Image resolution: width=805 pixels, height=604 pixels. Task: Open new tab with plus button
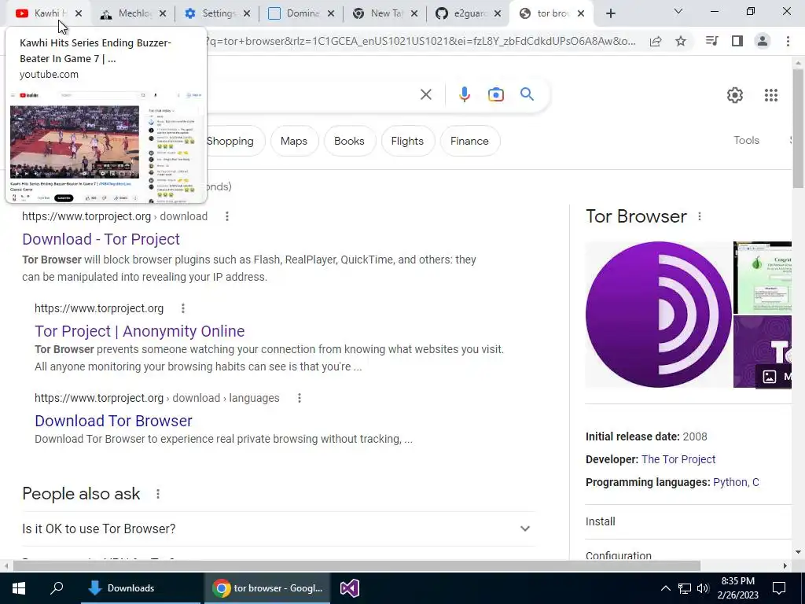tap(610, 14)
